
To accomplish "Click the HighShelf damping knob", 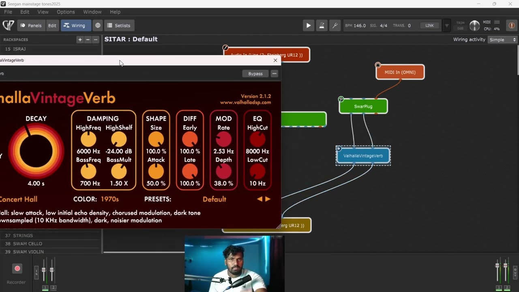I will [119, 140].
